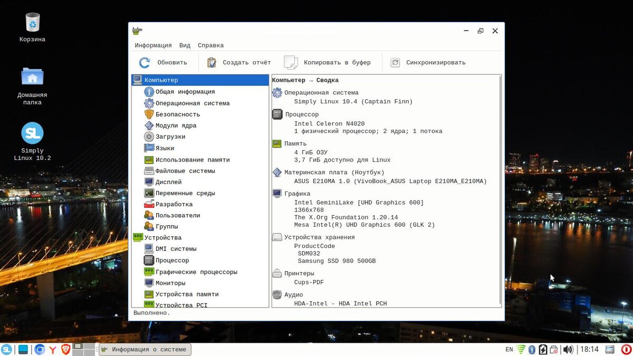The height and width of the screenshot is (356, 633).
Task: Launch Brave browser from taskbar
Action: [65, 349]
